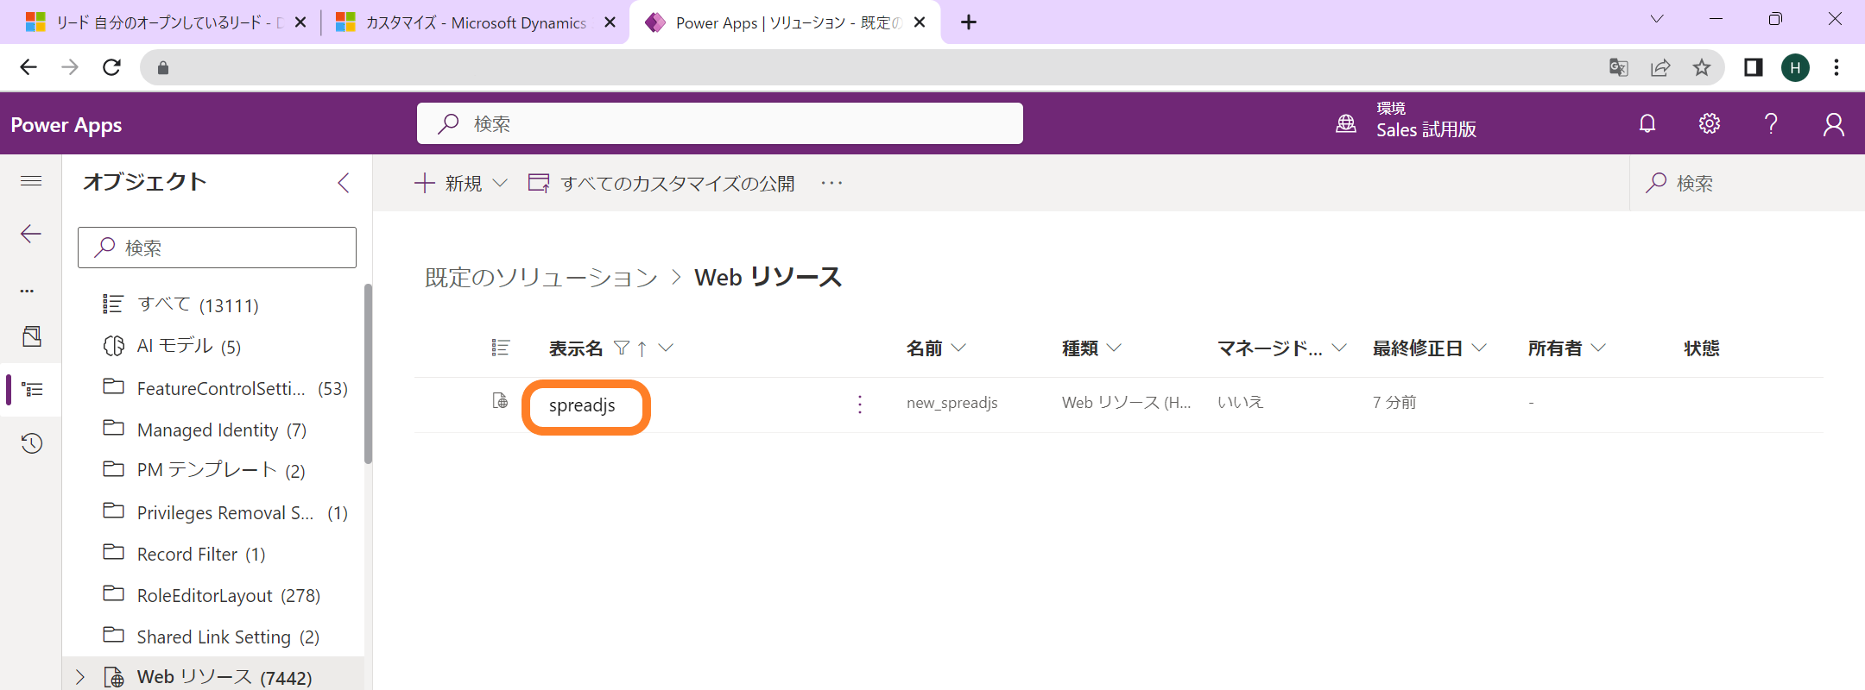Open the Chrome three-dot menu
The height and width of the screenshot is (690, 1865).
point(1837,67)
